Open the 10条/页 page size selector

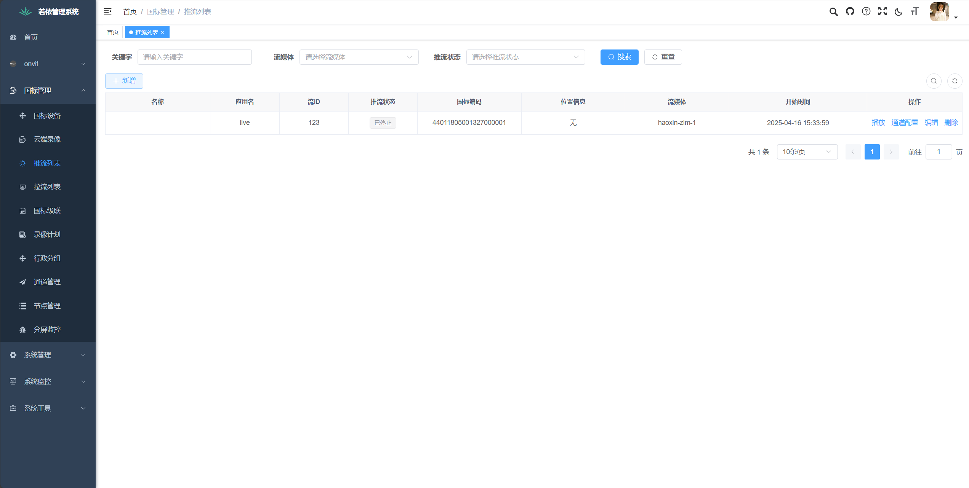coord(807,152)
